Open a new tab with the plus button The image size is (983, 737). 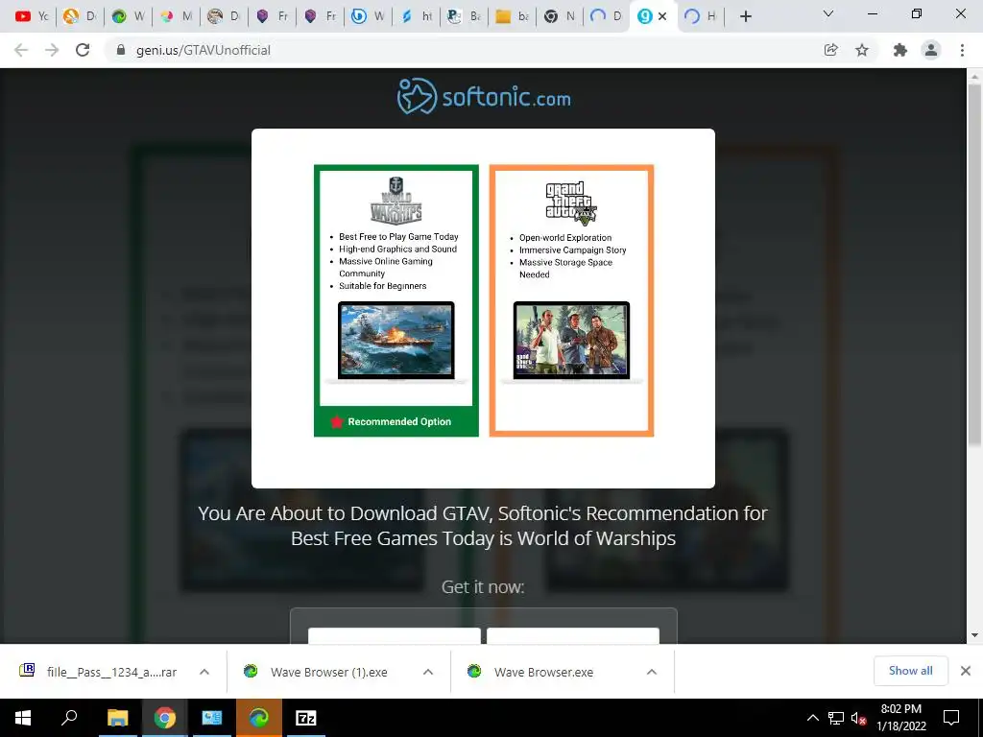click(745, 16)
